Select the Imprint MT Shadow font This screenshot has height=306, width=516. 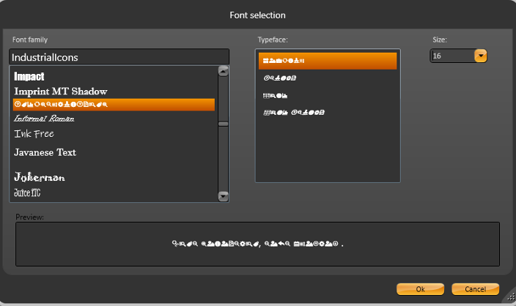tap(61, 92)
